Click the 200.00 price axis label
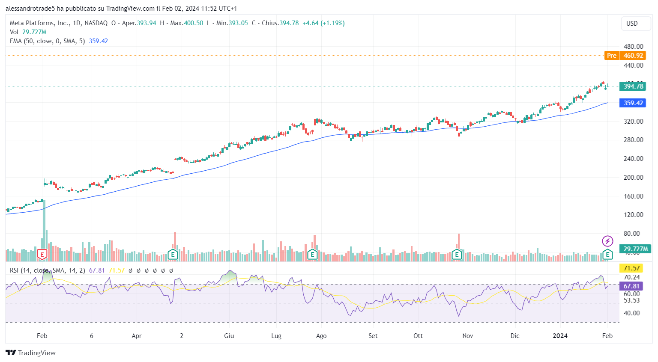This screenshot has width=658, height=362. click(634, 178)
